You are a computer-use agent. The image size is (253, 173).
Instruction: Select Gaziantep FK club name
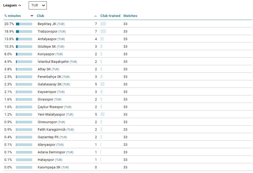tap(48, 137)
